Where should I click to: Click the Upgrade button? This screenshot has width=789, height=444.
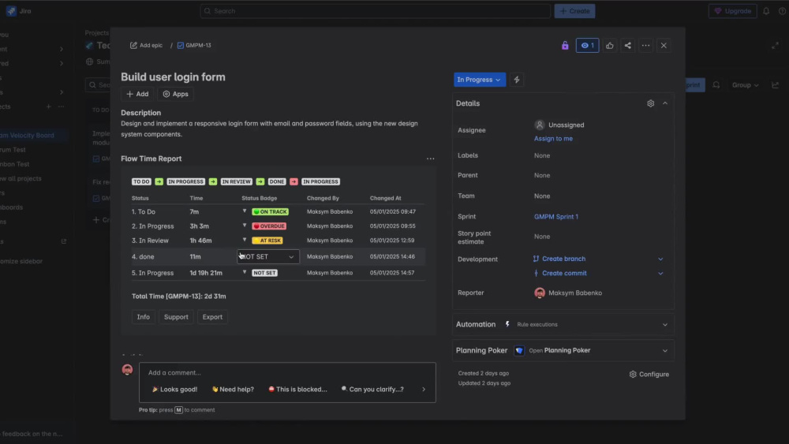tap(732, 11)
